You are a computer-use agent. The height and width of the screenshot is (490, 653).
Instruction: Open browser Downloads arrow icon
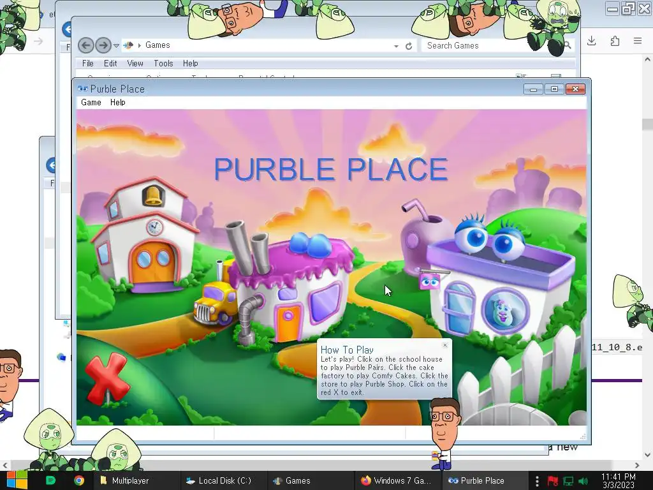tap(591, 41)
